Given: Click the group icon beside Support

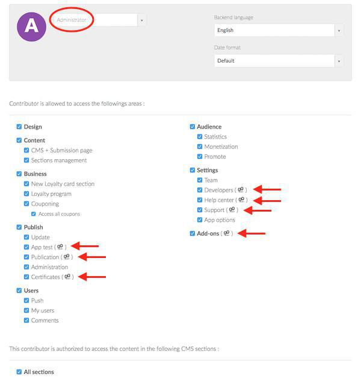Looking at the screenshot, I should point(232,210).
